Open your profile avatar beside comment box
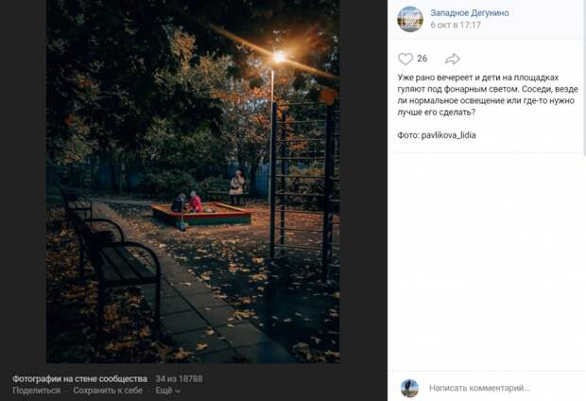This screenshot has width=586, height=401. tap(409, 388)
